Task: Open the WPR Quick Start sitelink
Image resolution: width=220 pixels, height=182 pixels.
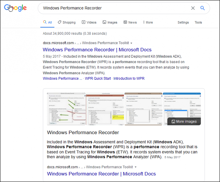Action: tap(98, 78)
